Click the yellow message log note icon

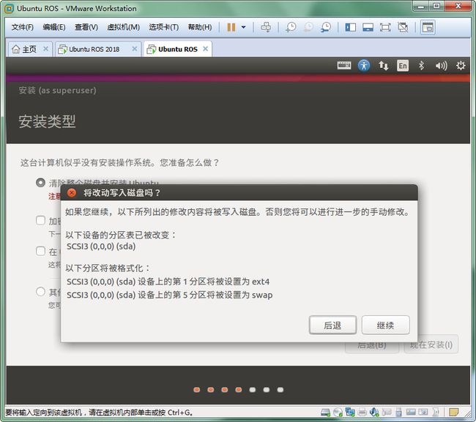coord(453,412)
